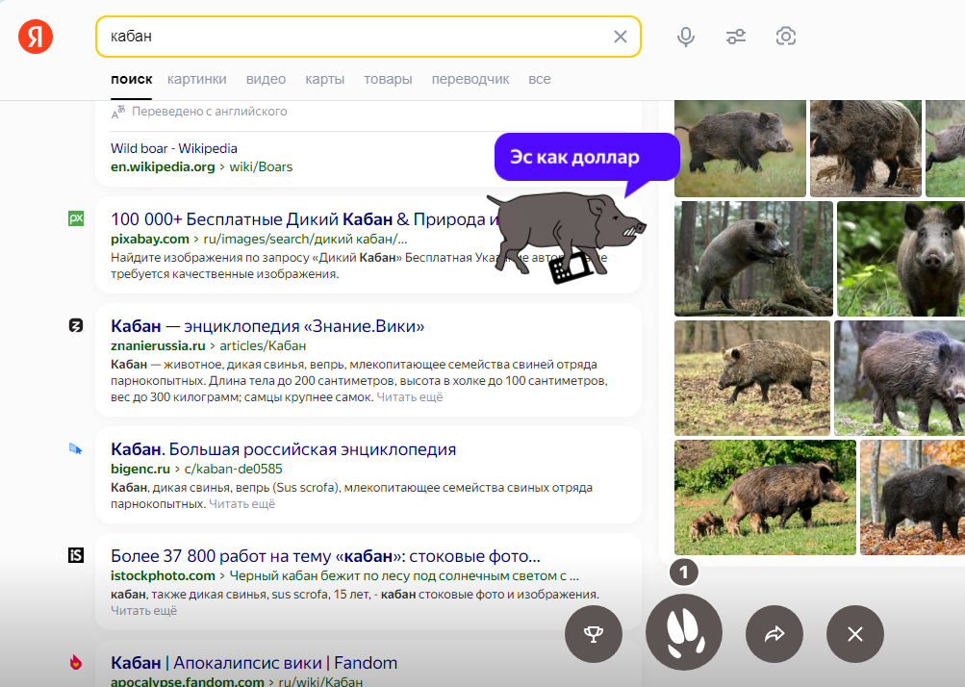Switch to the 'картинки' tab
Image resolution: width=965 pixels, height=687 pixels.
tap(197, 79)
